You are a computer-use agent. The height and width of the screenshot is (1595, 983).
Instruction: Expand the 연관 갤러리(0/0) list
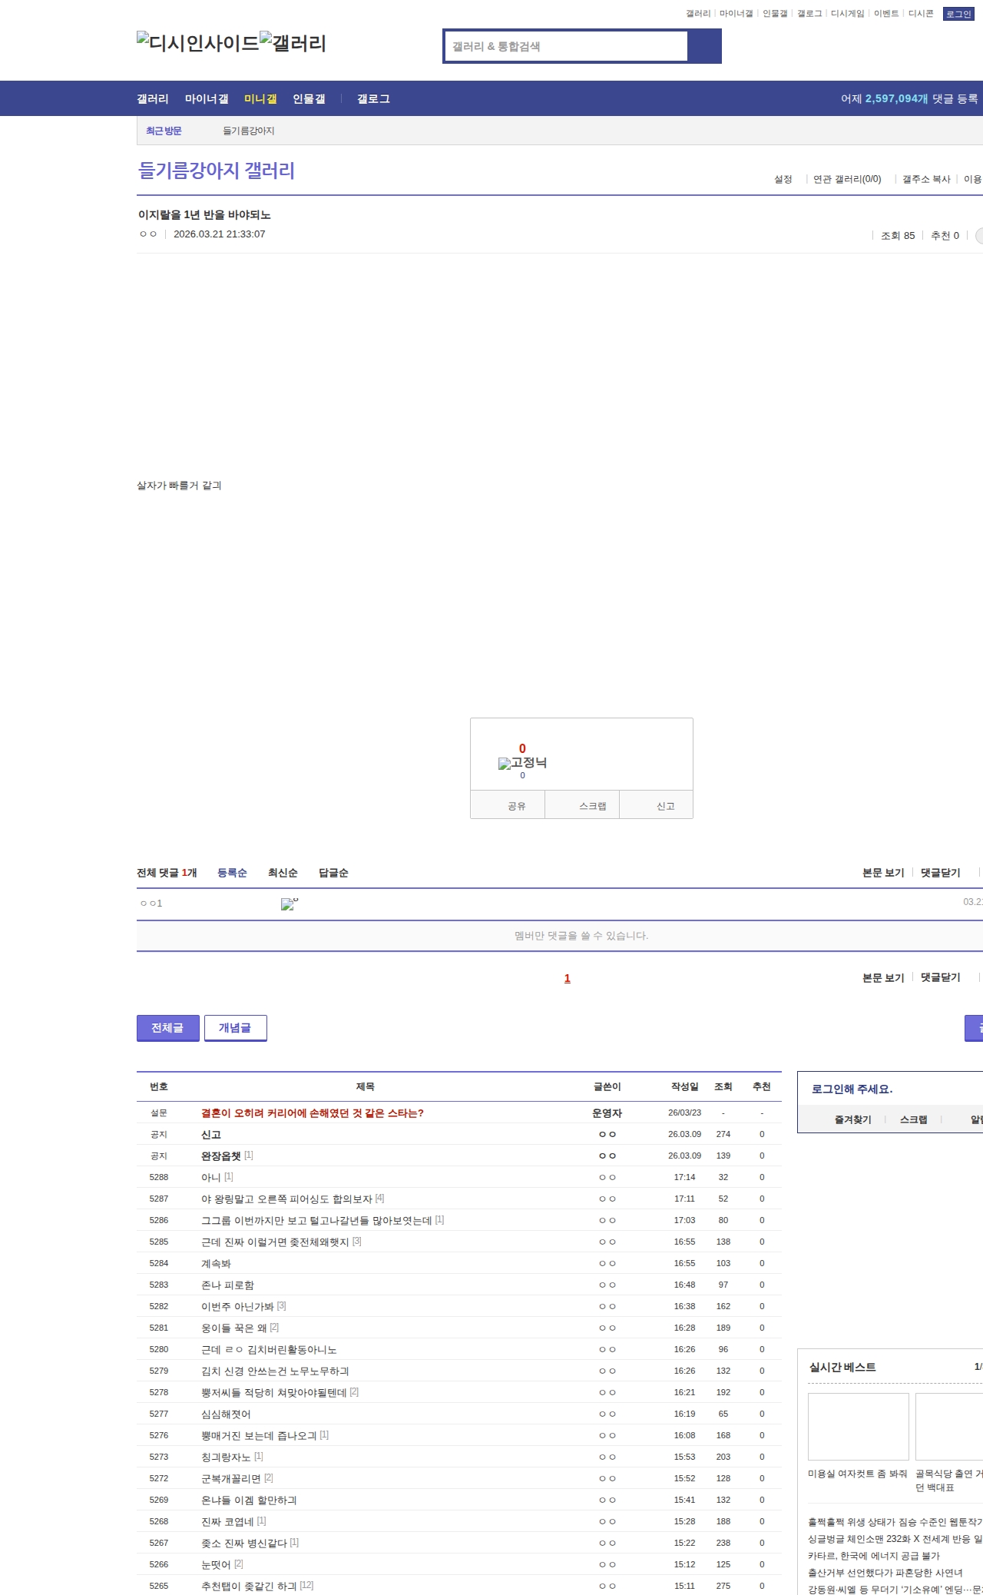pyautogui.click(x=847, y=179)
